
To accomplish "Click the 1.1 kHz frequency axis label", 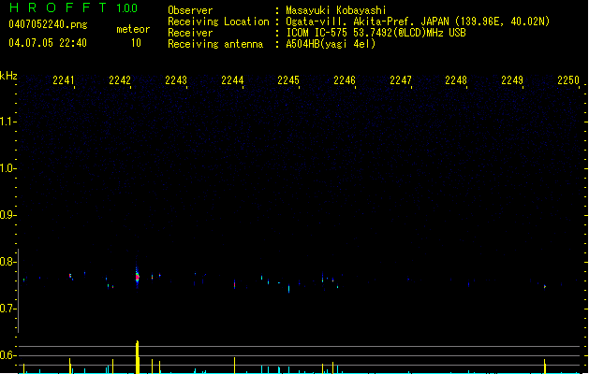I will tap(7, 122).
